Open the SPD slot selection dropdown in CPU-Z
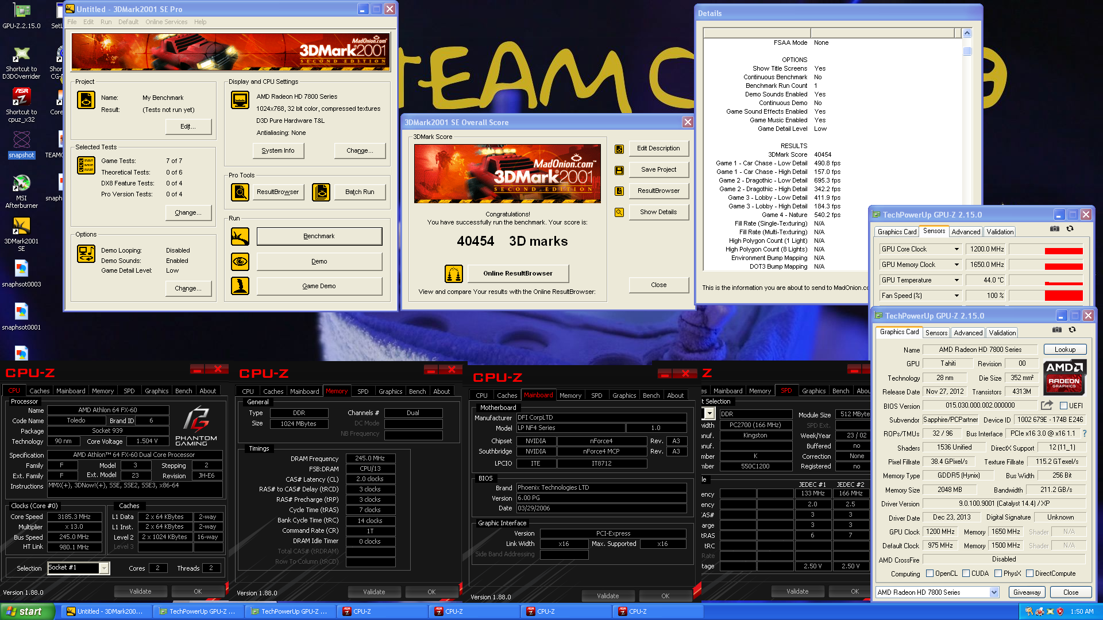Image resolution: width=1103 pixels, height=620 pixels. [x=710, y=414]
